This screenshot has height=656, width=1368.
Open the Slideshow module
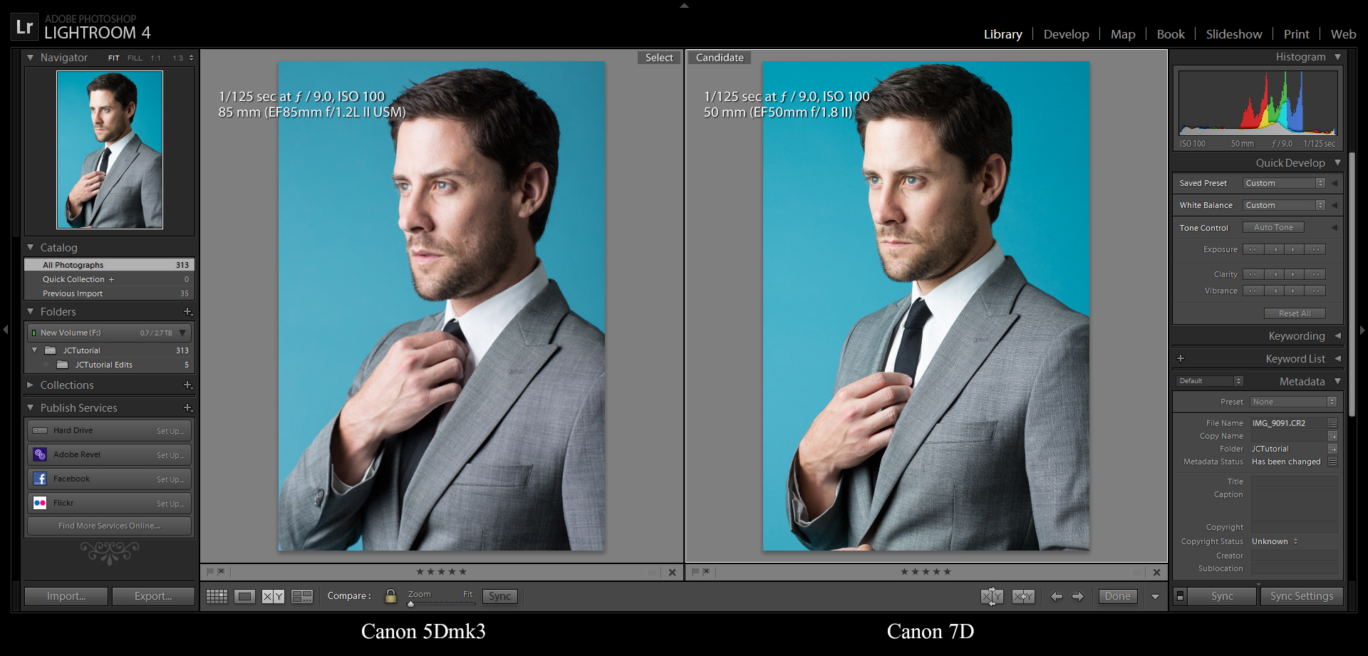pyautogui.click(x=1234, y=34)
